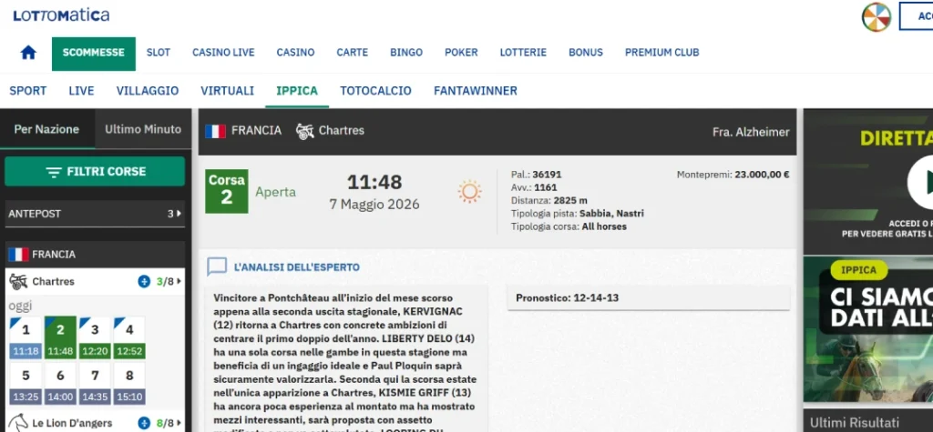Click the France flag in race header
Image resolution: width=933 pixels, height=432 pixels.
coord(215,131)
